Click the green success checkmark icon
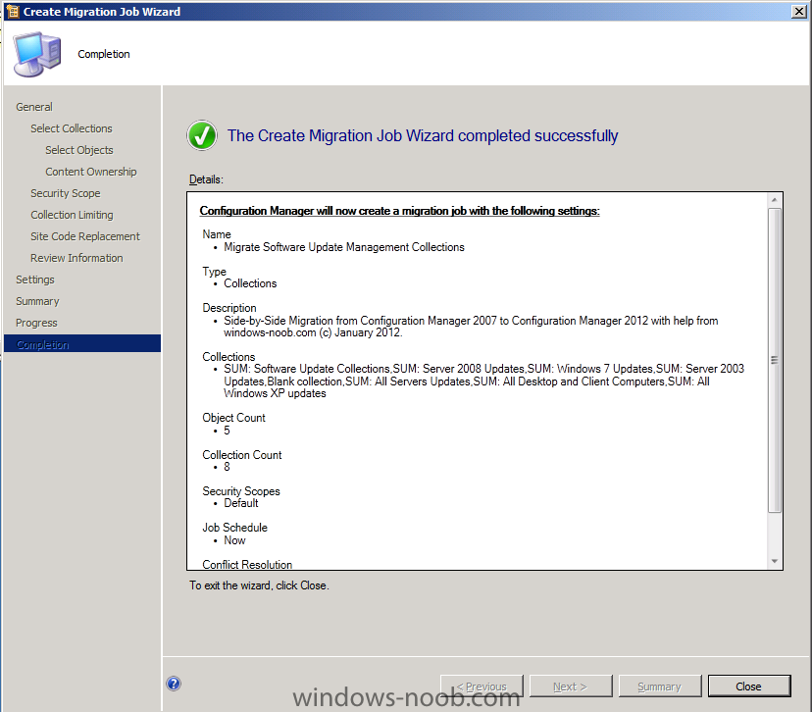The height and width of the screenshot is (712, 812). pos(202,135)
